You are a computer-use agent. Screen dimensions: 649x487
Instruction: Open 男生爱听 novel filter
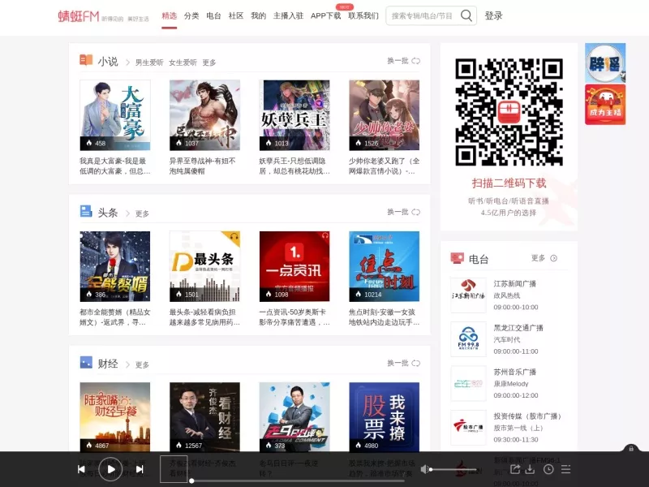149,62
